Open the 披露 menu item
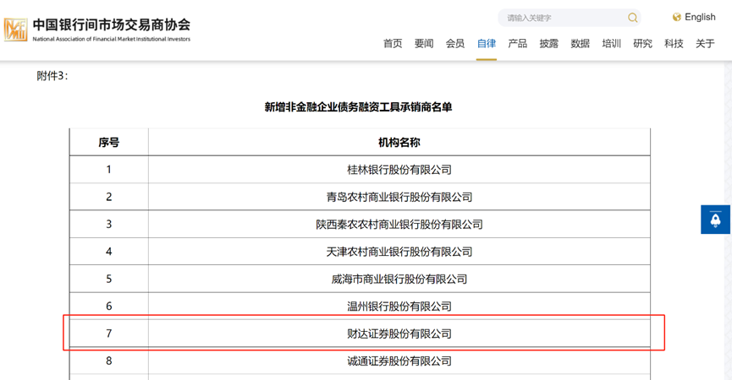 [x=549, y=43]
